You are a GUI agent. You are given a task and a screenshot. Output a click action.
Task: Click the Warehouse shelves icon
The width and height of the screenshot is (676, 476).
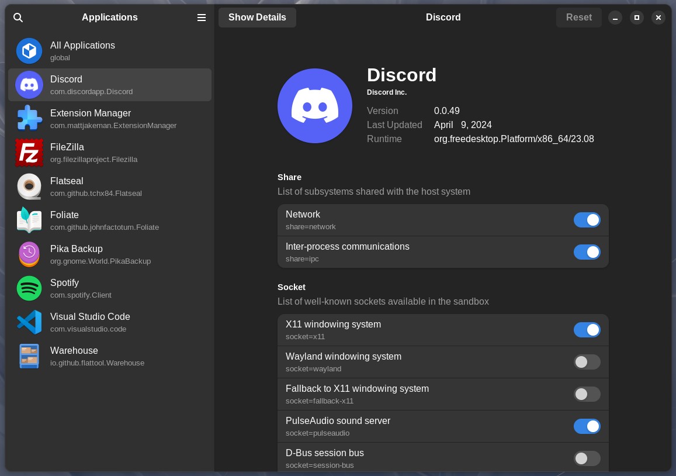click(x=29, y=356)
